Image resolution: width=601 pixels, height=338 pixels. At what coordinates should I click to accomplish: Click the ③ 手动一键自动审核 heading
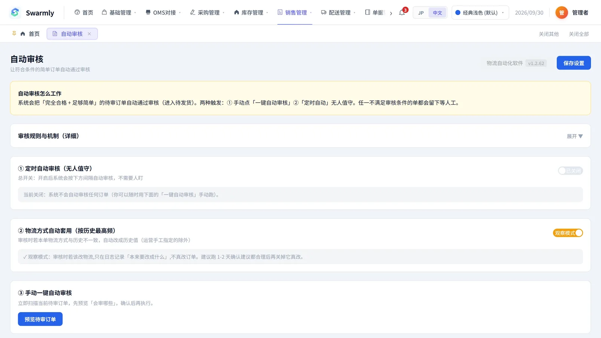click(x=45, y=293)
